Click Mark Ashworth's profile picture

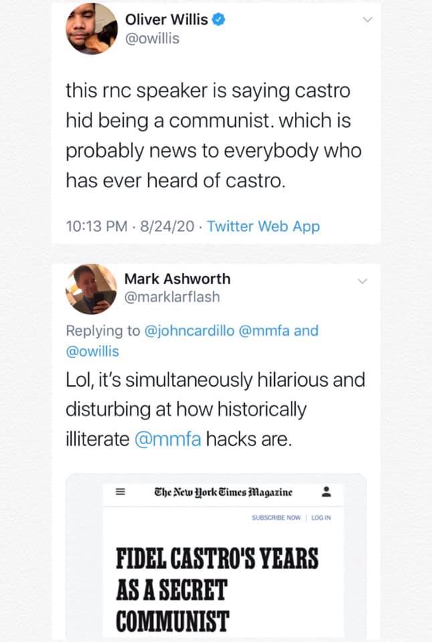(x=90, y=289)
